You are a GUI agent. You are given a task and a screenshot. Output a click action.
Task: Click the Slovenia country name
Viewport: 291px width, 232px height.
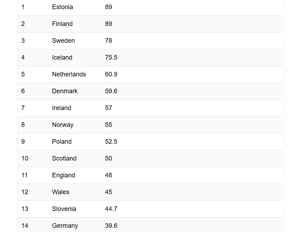pyautogui.click(x=64, y=209)
